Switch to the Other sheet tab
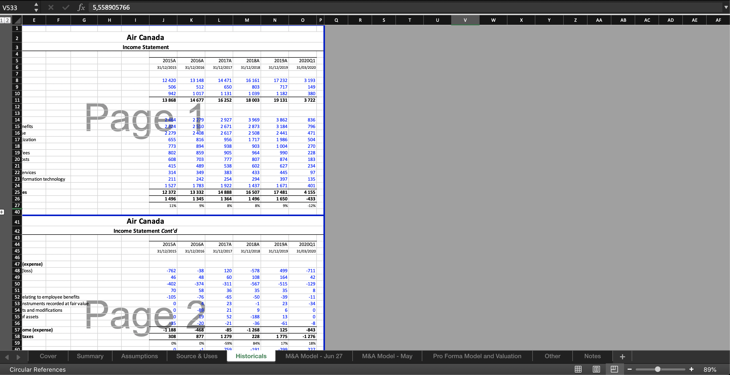730x375 pixels. coord(552,356)
